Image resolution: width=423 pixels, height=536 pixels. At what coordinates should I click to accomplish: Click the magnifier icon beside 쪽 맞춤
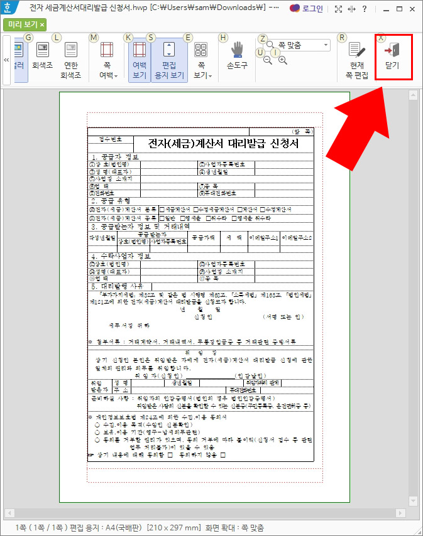tap(270, 45)
